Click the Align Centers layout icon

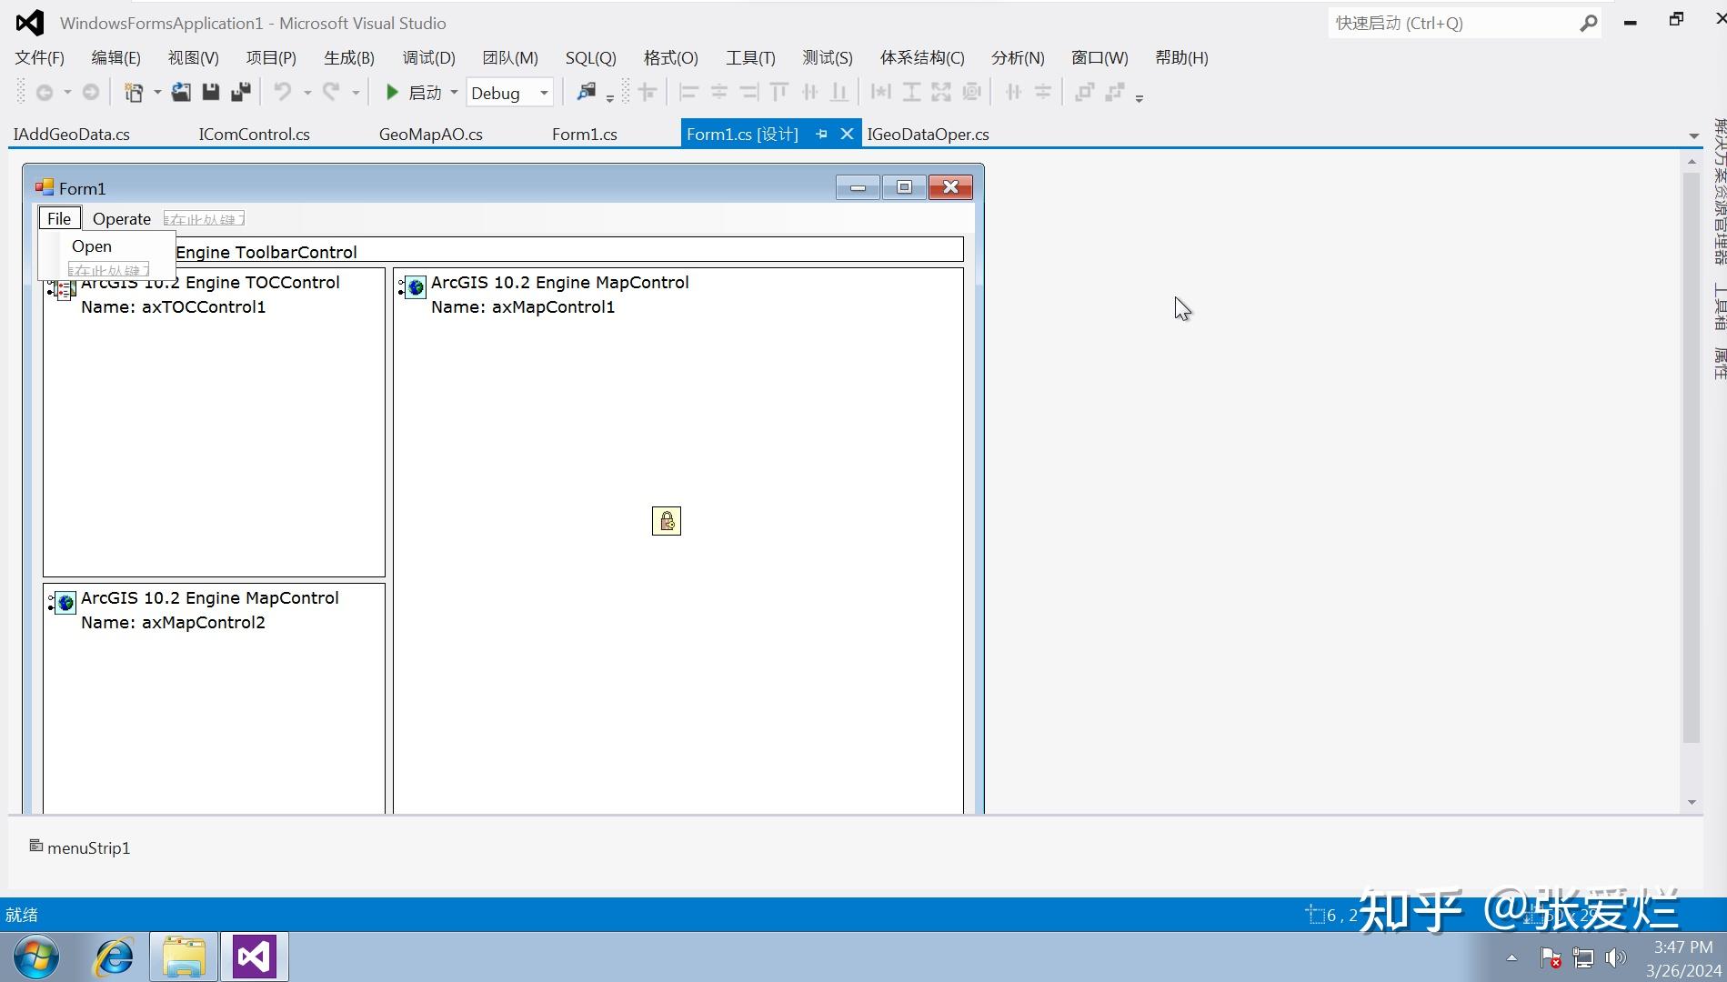[x=718, y=93]
